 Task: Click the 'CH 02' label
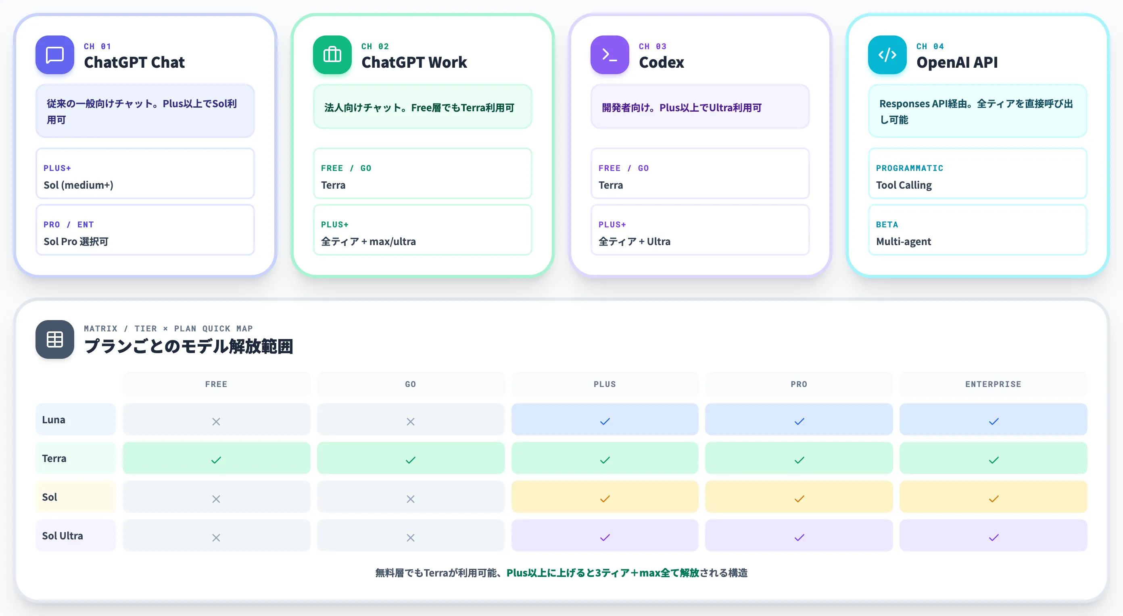375,46
